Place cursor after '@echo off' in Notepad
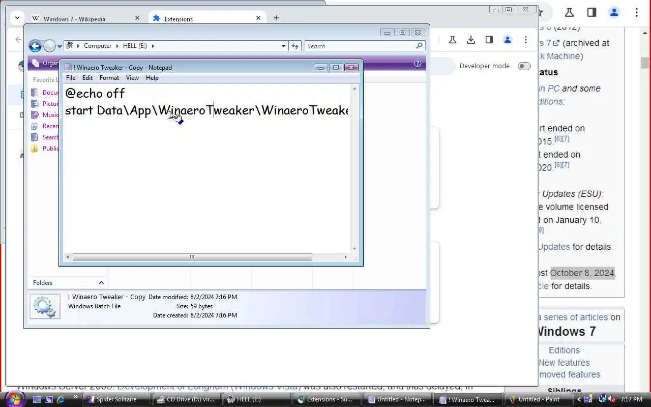The height and width of the screenshot is (407, 651). [x=126, y=94]
